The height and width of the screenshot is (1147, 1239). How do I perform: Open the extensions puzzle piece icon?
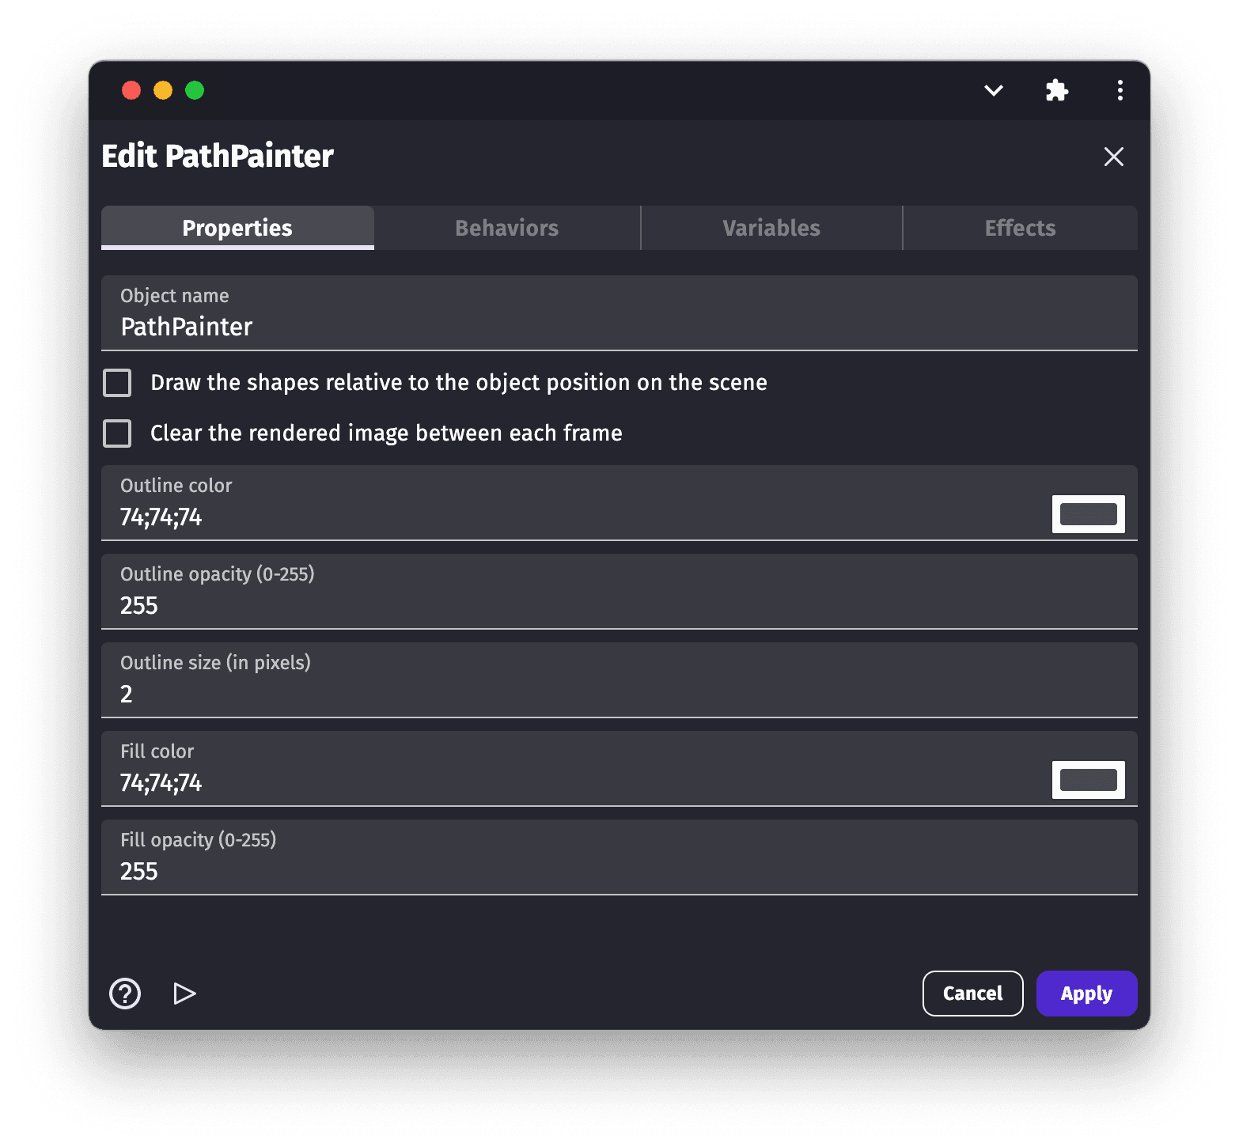click(1056, 90)
